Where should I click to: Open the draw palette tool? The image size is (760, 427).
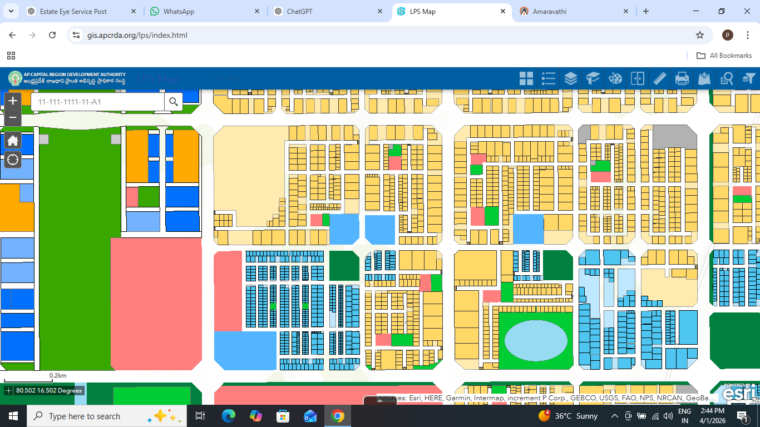(615, 78)
